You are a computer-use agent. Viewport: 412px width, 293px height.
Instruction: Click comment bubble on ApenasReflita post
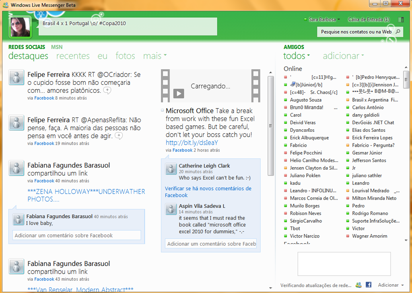tap(118, 136)
